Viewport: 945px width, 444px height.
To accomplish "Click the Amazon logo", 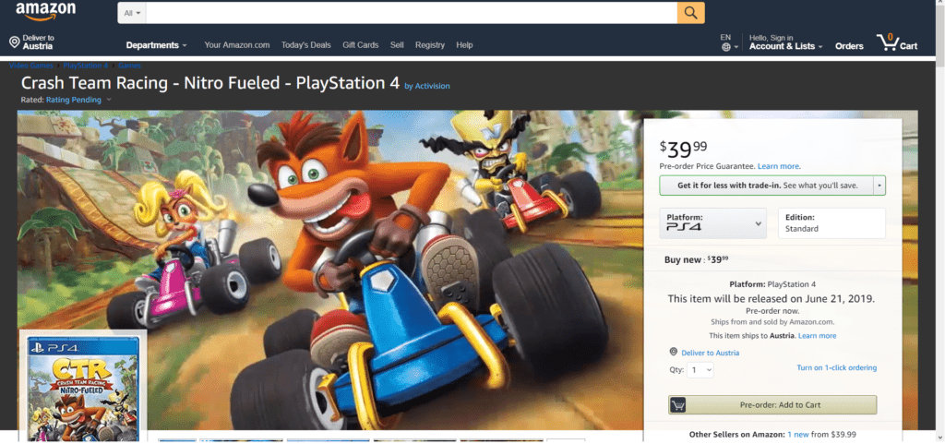I will click(x=46, y=10).
